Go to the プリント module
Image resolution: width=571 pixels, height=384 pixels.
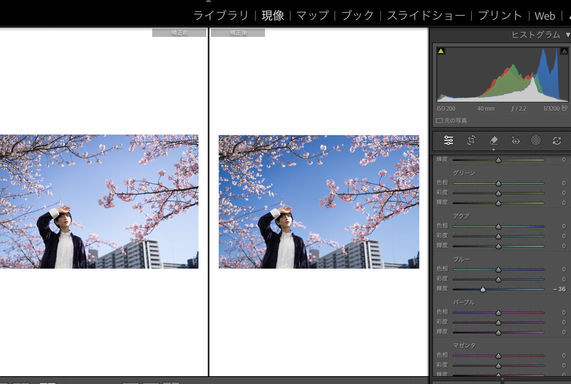click(x=500, y=15)
